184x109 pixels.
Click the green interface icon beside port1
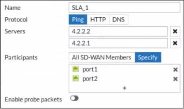click(x=75, y=69)
